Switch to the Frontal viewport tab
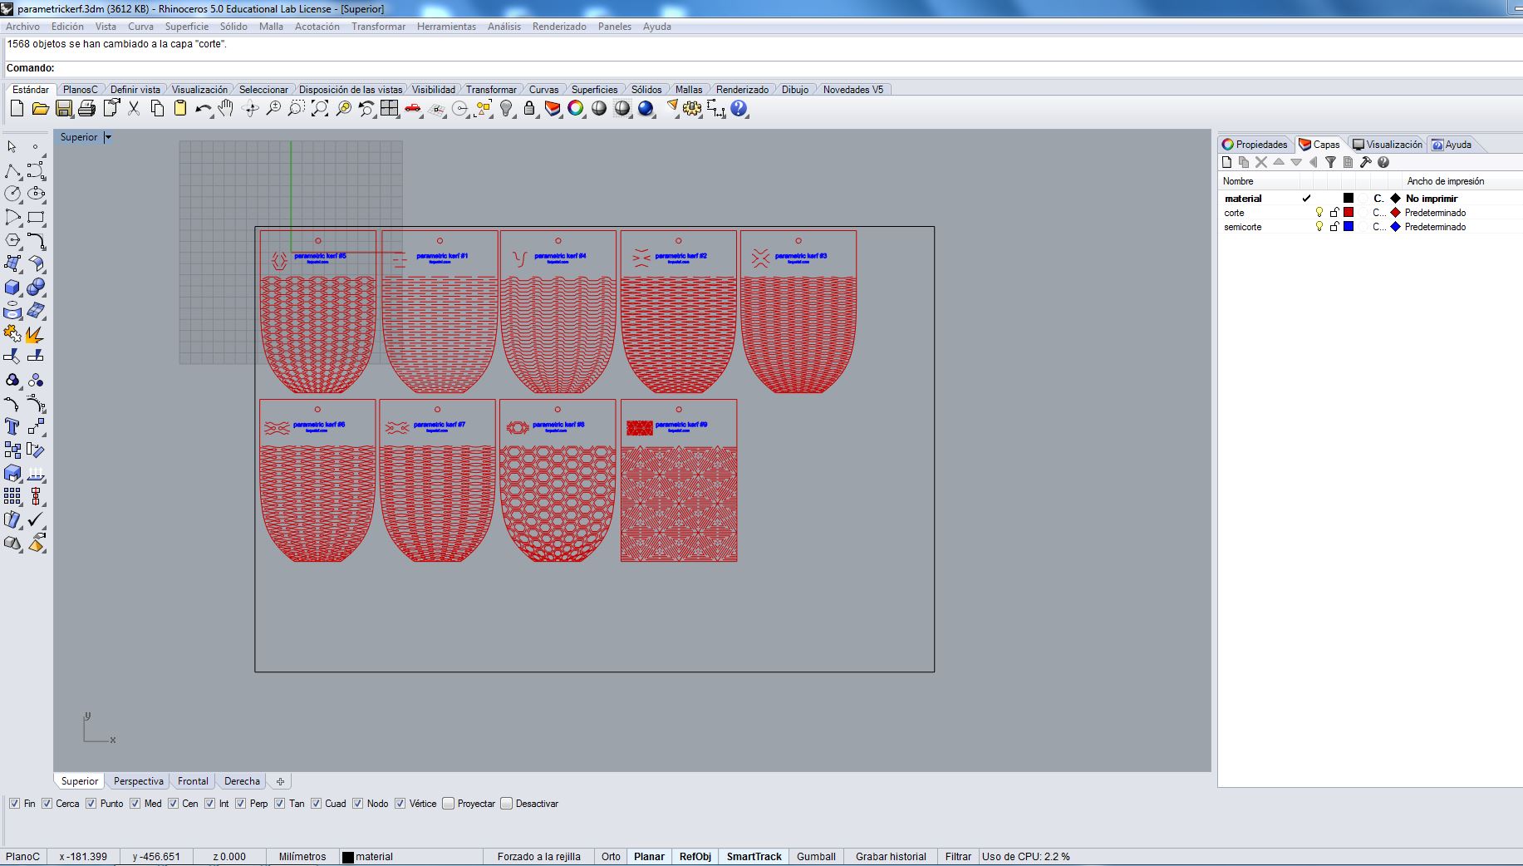 point(193,781)
